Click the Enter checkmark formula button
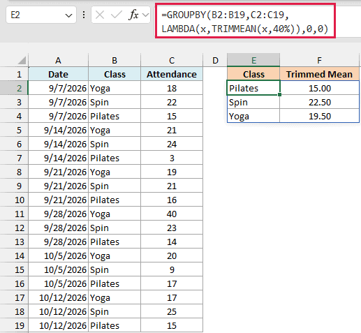361x333 pixels. point(117,15)
